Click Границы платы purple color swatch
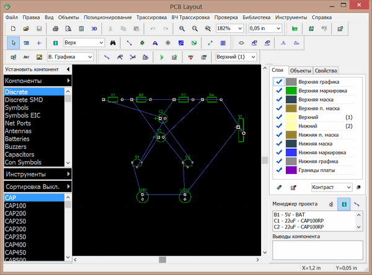Image resolution: width=372 pixels, height=275 pixels. [x=291, y=170]
